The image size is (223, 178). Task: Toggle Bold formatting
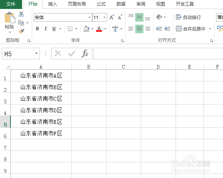37,29
